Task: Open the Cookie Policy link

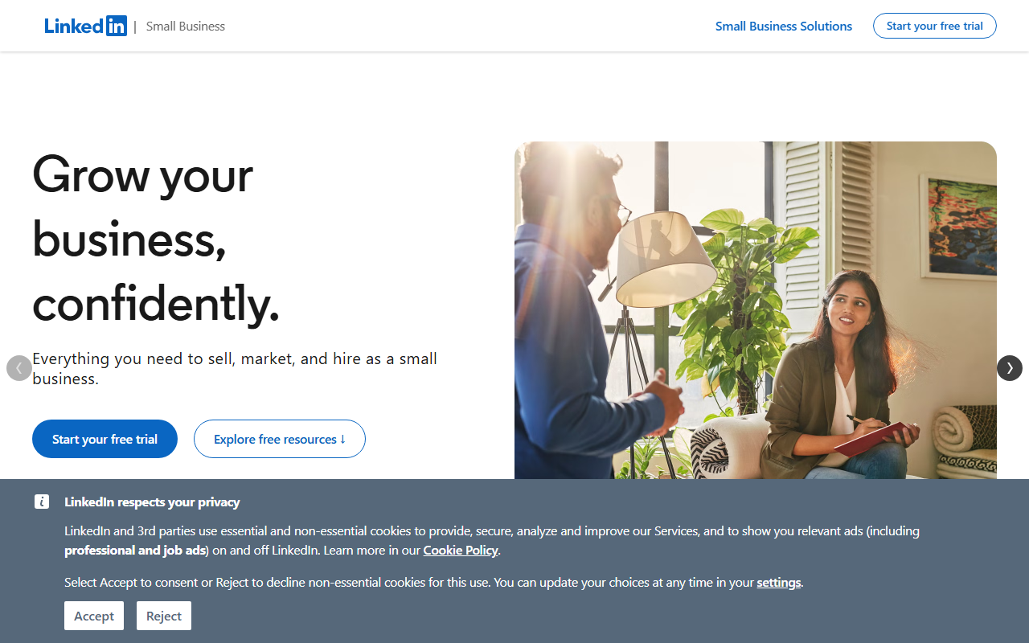Action: coord(461,551)
